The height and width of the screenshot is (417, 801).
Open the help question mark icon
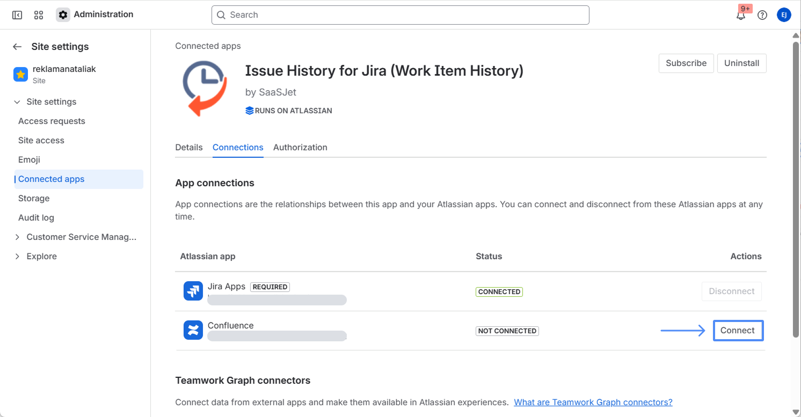click(762, 15)
